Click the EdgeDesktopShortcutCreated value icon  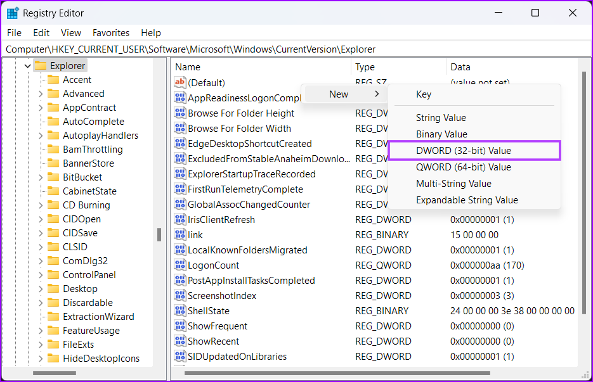click(179, 144)
